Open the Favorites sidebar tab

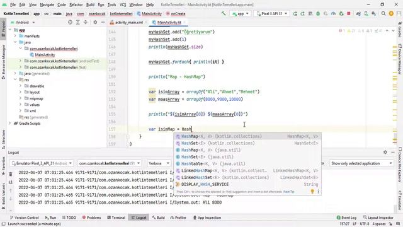3,166
